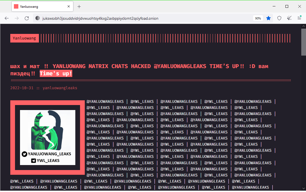This screenshot has width=306, height=192.
Task: Click the page scrollbar thumb
Action: click(303, 42)
